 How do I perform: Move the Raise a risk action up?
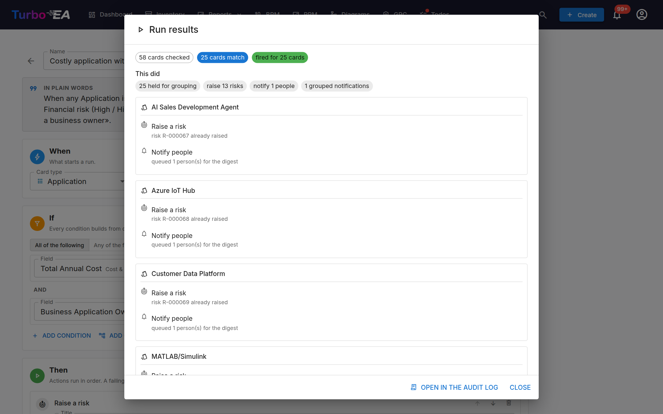(477, 403)
